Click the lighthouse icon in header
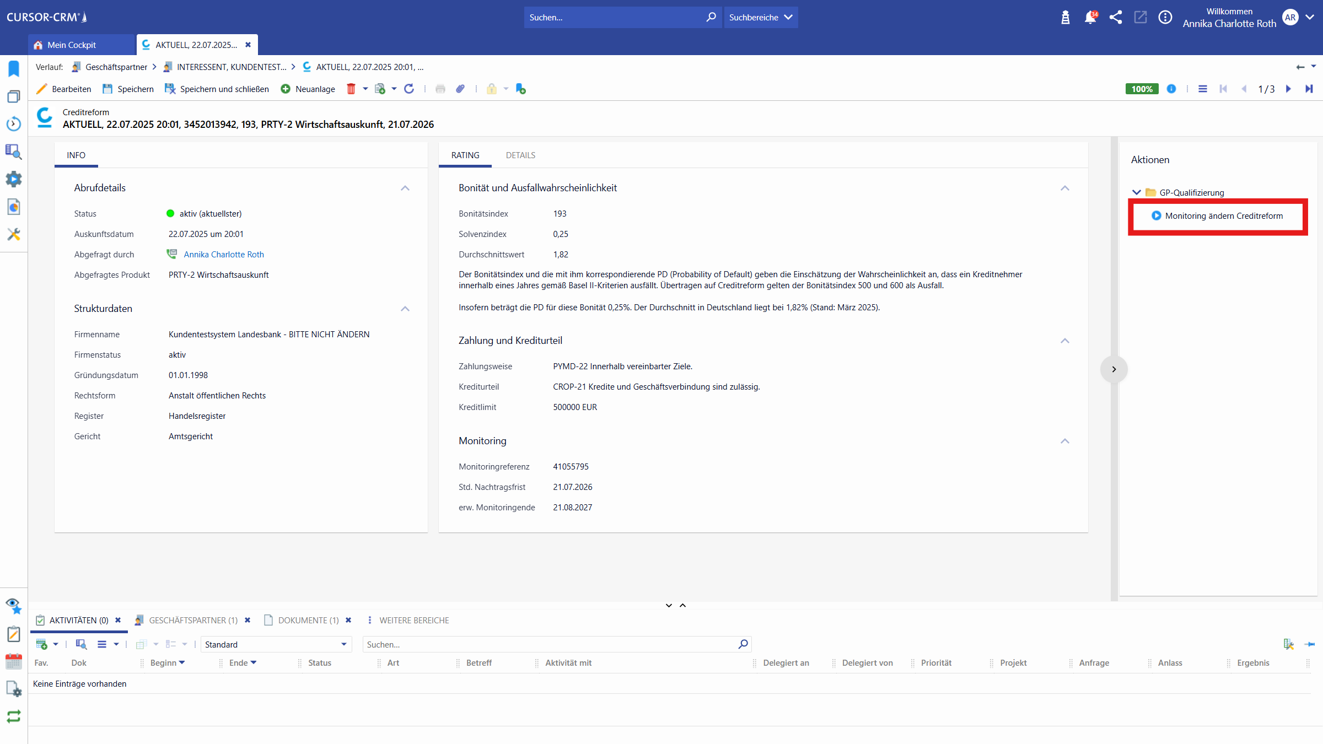The width and height of the screenshot is (1323, 744). (1066, 17)
